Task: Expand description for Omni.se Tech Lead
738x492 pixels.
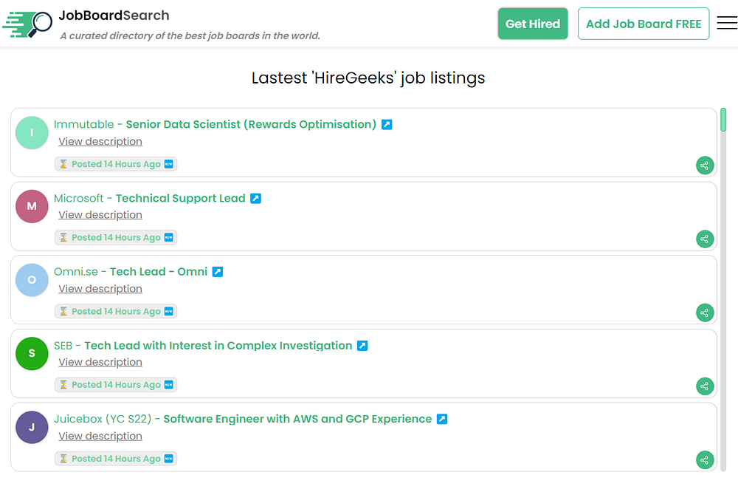Action: 100,289
